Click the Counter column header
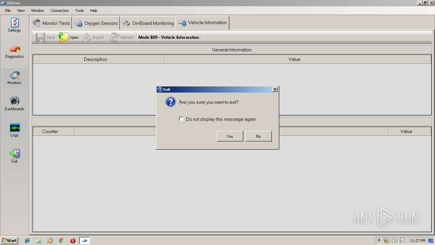The height and width of the screenshot is (245, 435). [54, 131]
